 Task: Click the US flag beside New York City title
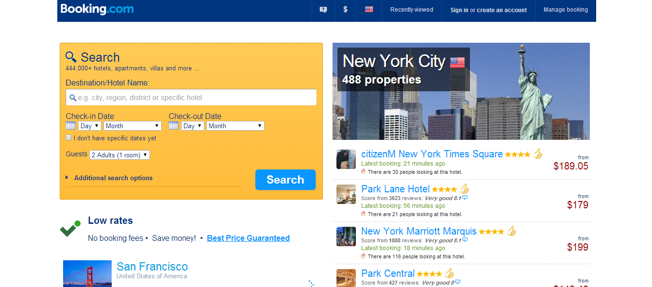(x=457, y=62)
